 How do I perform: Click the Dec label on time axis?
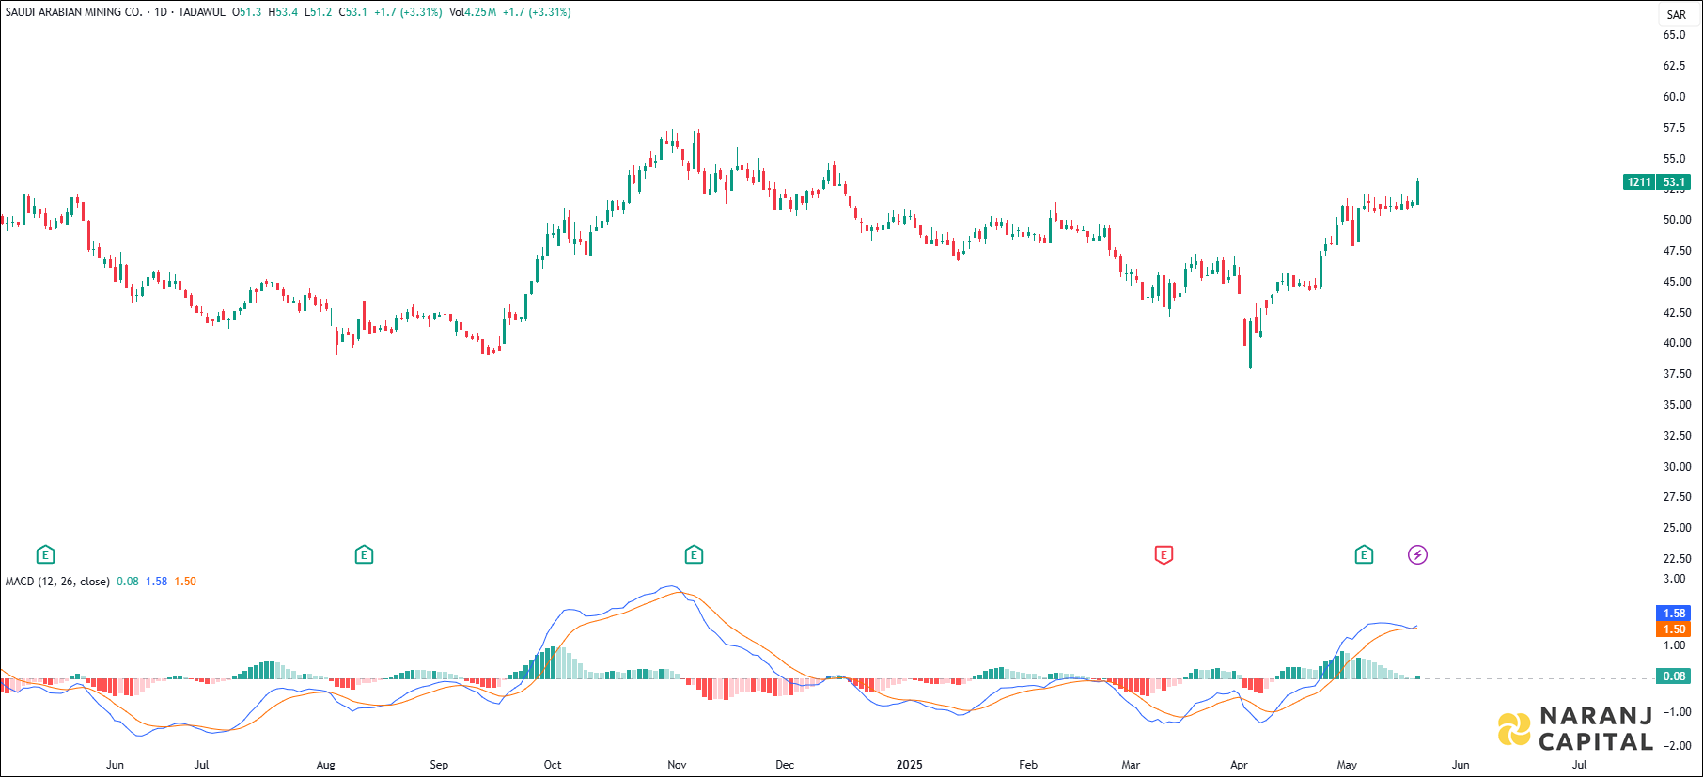pyautogui.click(x=785, y=765)
